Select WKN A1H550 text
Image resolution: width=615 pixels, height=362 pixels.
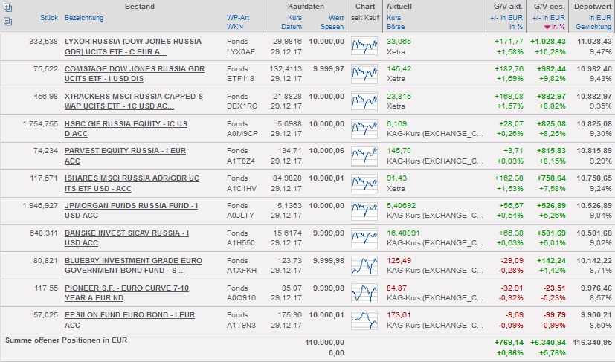(x=240, y=243)
